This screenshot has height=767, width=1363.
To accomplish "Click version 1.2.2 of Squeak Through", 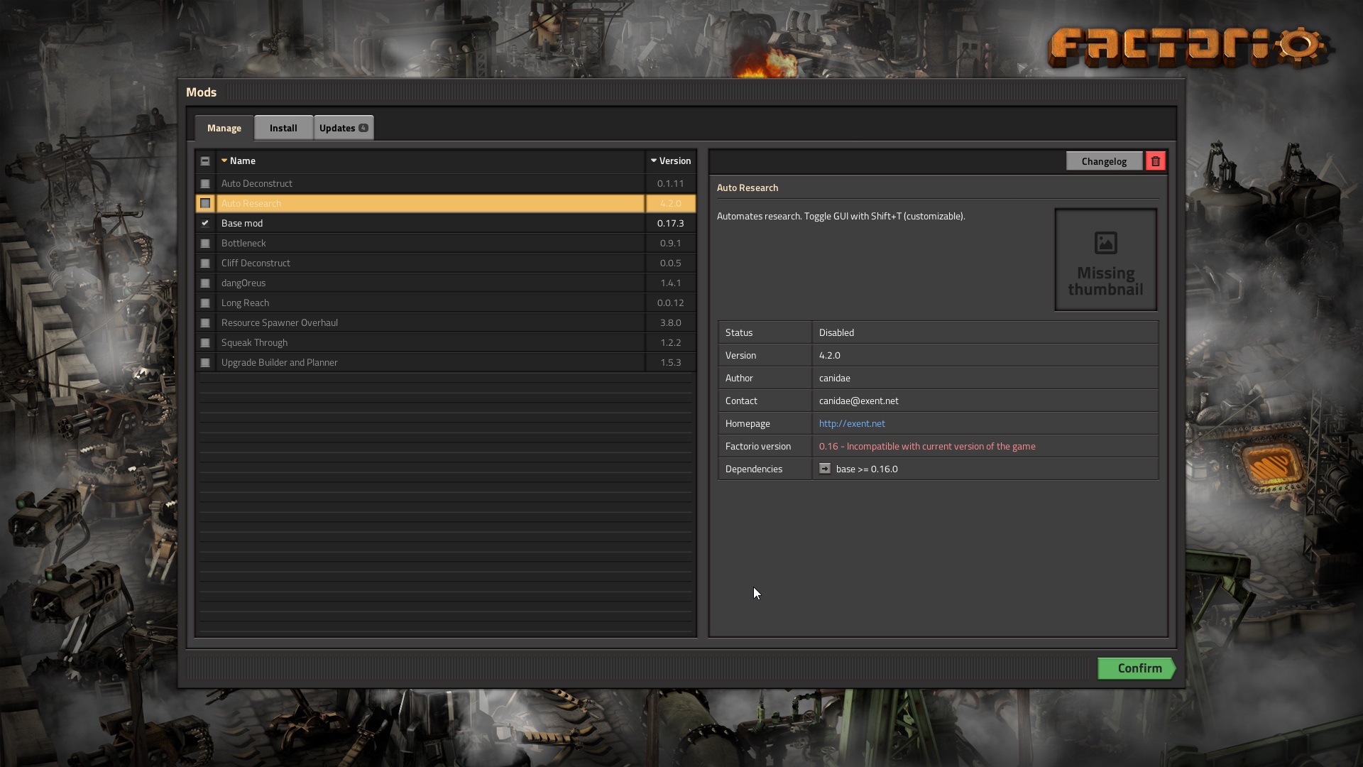I will (x=671, y=343).
